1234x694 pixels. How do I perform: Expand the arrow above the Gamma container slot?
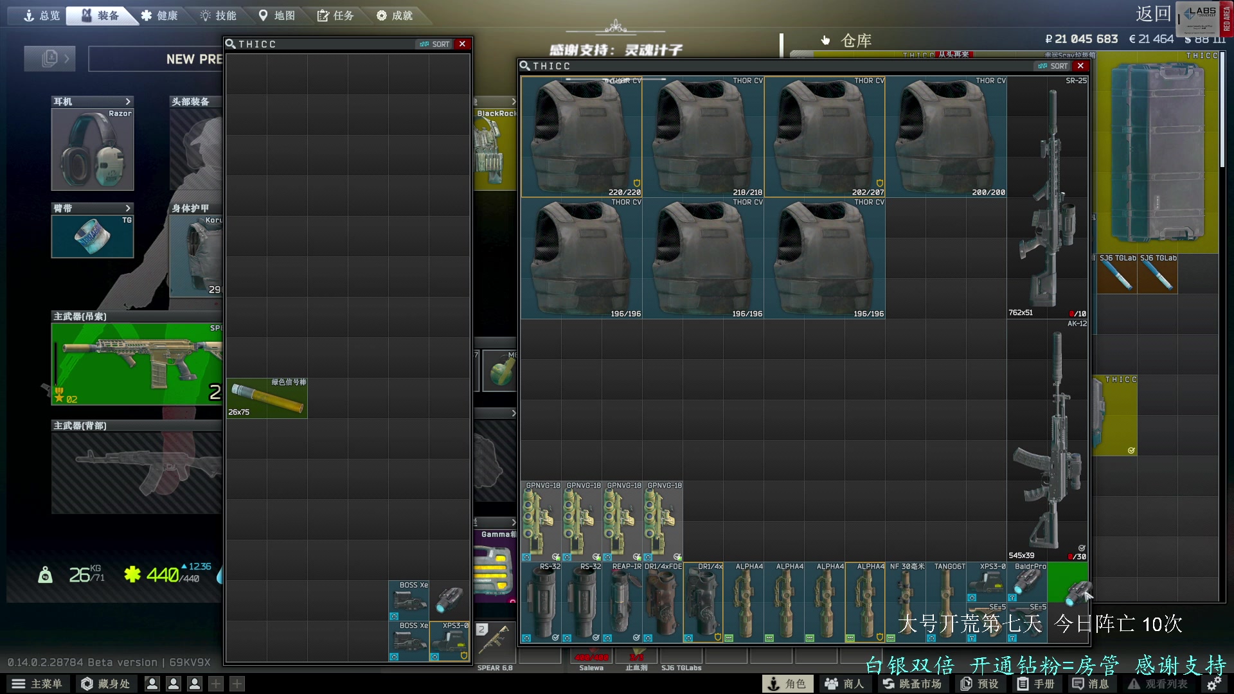[x=514, y=522]
